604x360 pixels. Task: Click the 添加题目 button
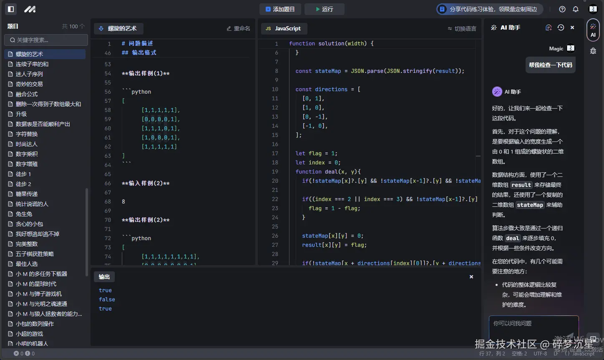coord(280,9)
